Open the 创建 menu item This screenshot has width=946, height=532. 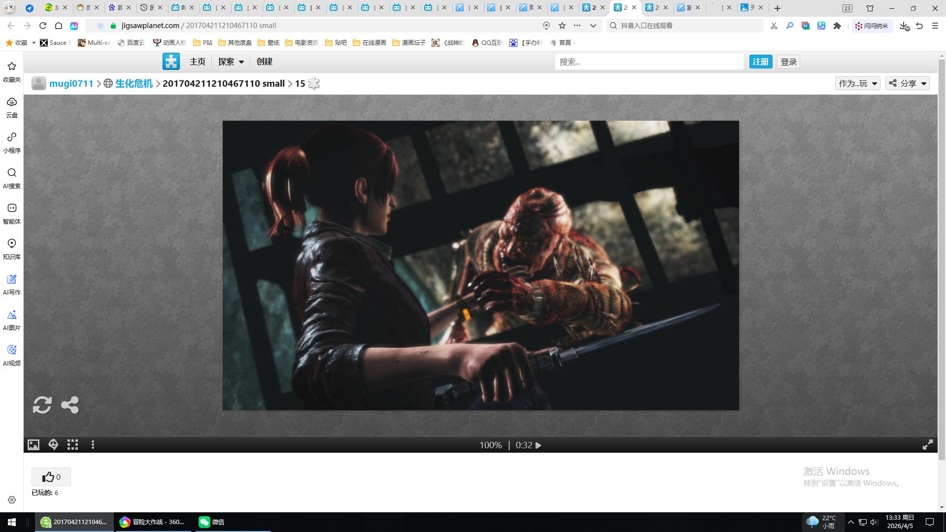265,62
